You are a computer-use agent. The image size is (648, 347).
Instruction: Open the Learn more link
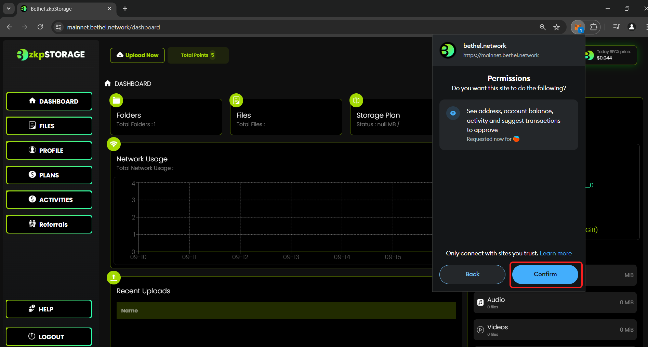coord(556,253)
